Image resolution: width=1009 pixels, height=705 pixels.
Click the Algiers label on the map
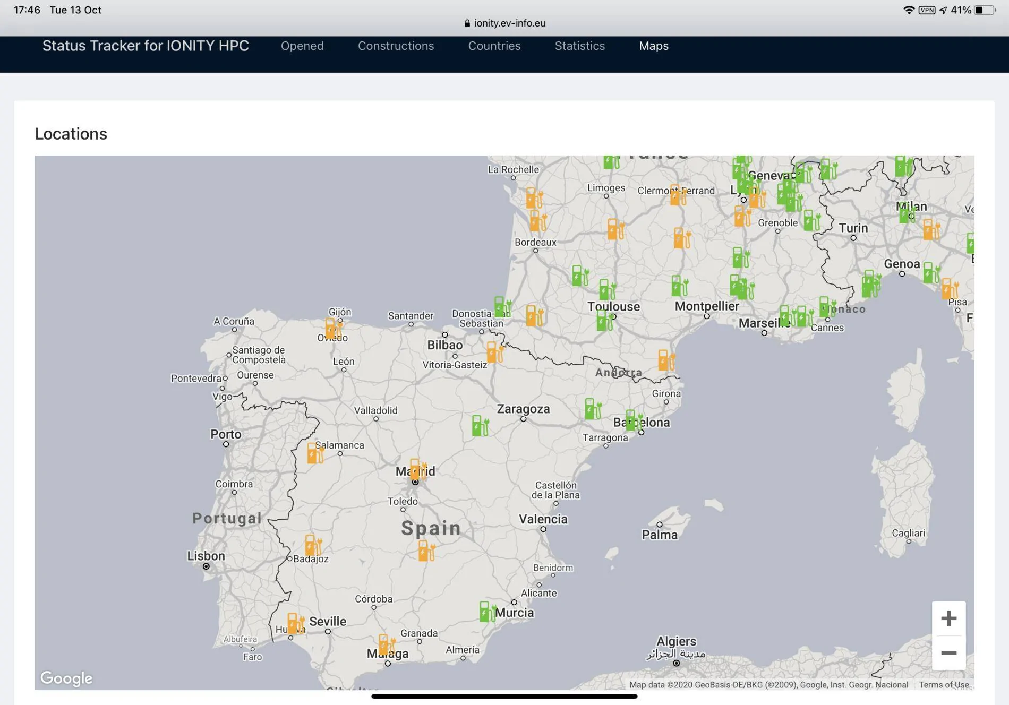click(x=676, y=641)
